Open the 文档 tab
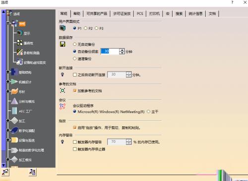Image resolution: width=248 pixels, height=181 pixels. point(212,13)
